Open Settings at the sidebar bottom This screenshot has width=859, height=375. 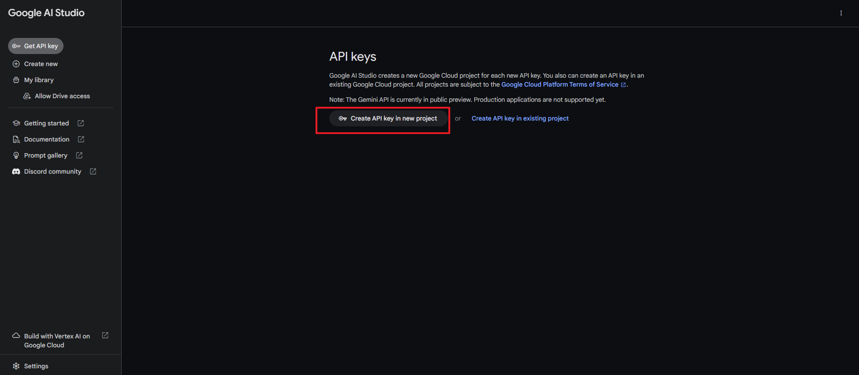(x=36, y=366)
